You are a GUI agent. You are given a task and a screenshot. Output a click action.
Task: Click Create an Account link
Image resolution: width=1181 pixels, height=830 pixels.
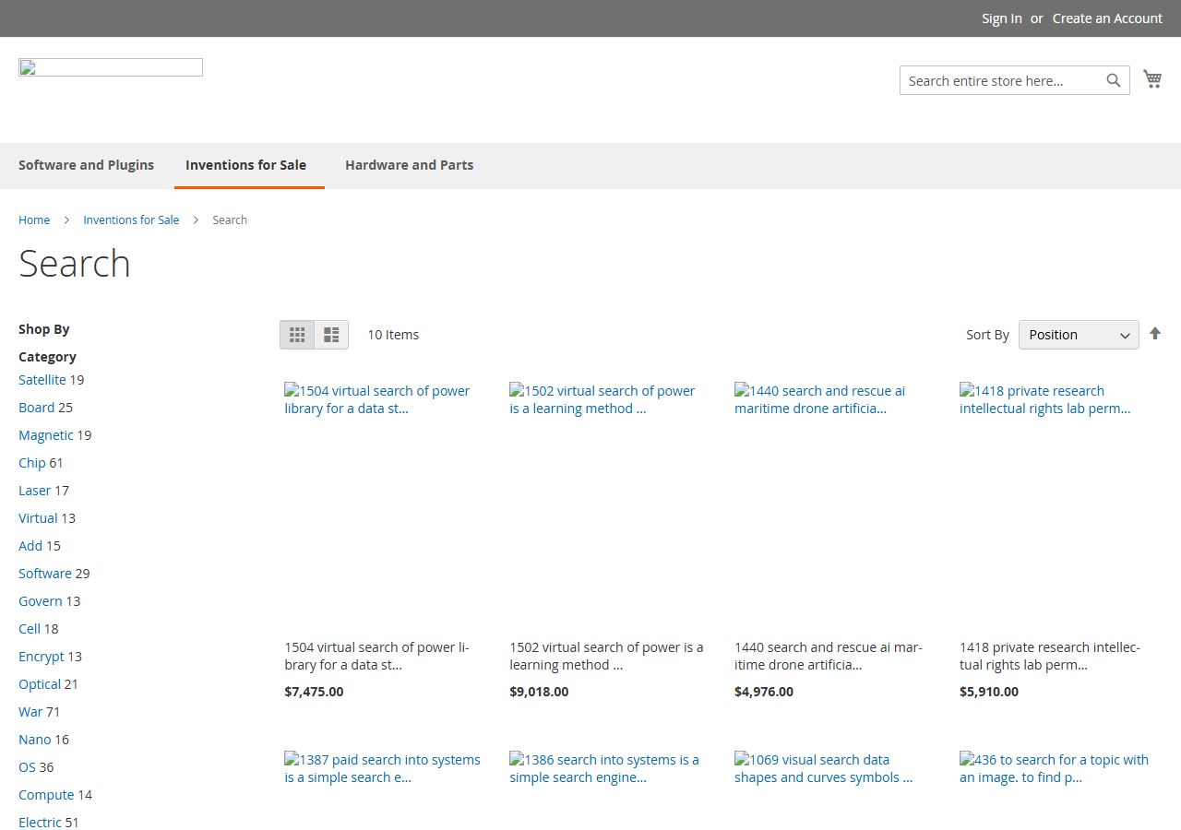point(1107,18)
